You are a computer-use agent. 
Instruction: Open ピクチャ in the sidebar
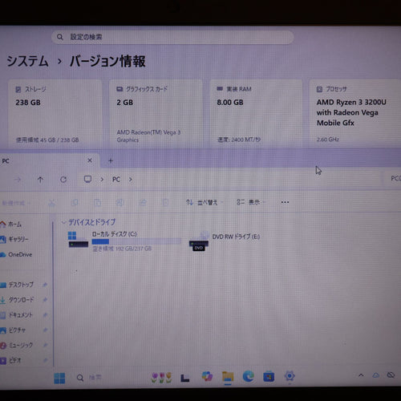pyautogui.click(x=13, y=330)
